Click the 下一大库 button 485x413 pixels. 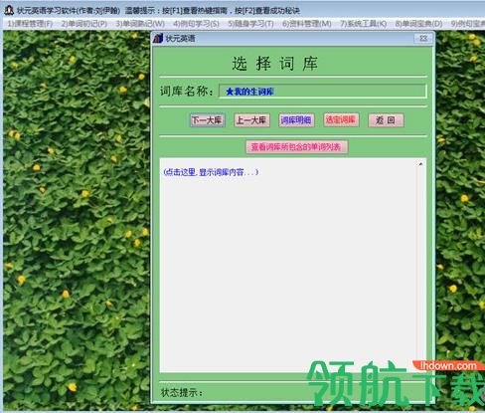[x=207, y=120]
